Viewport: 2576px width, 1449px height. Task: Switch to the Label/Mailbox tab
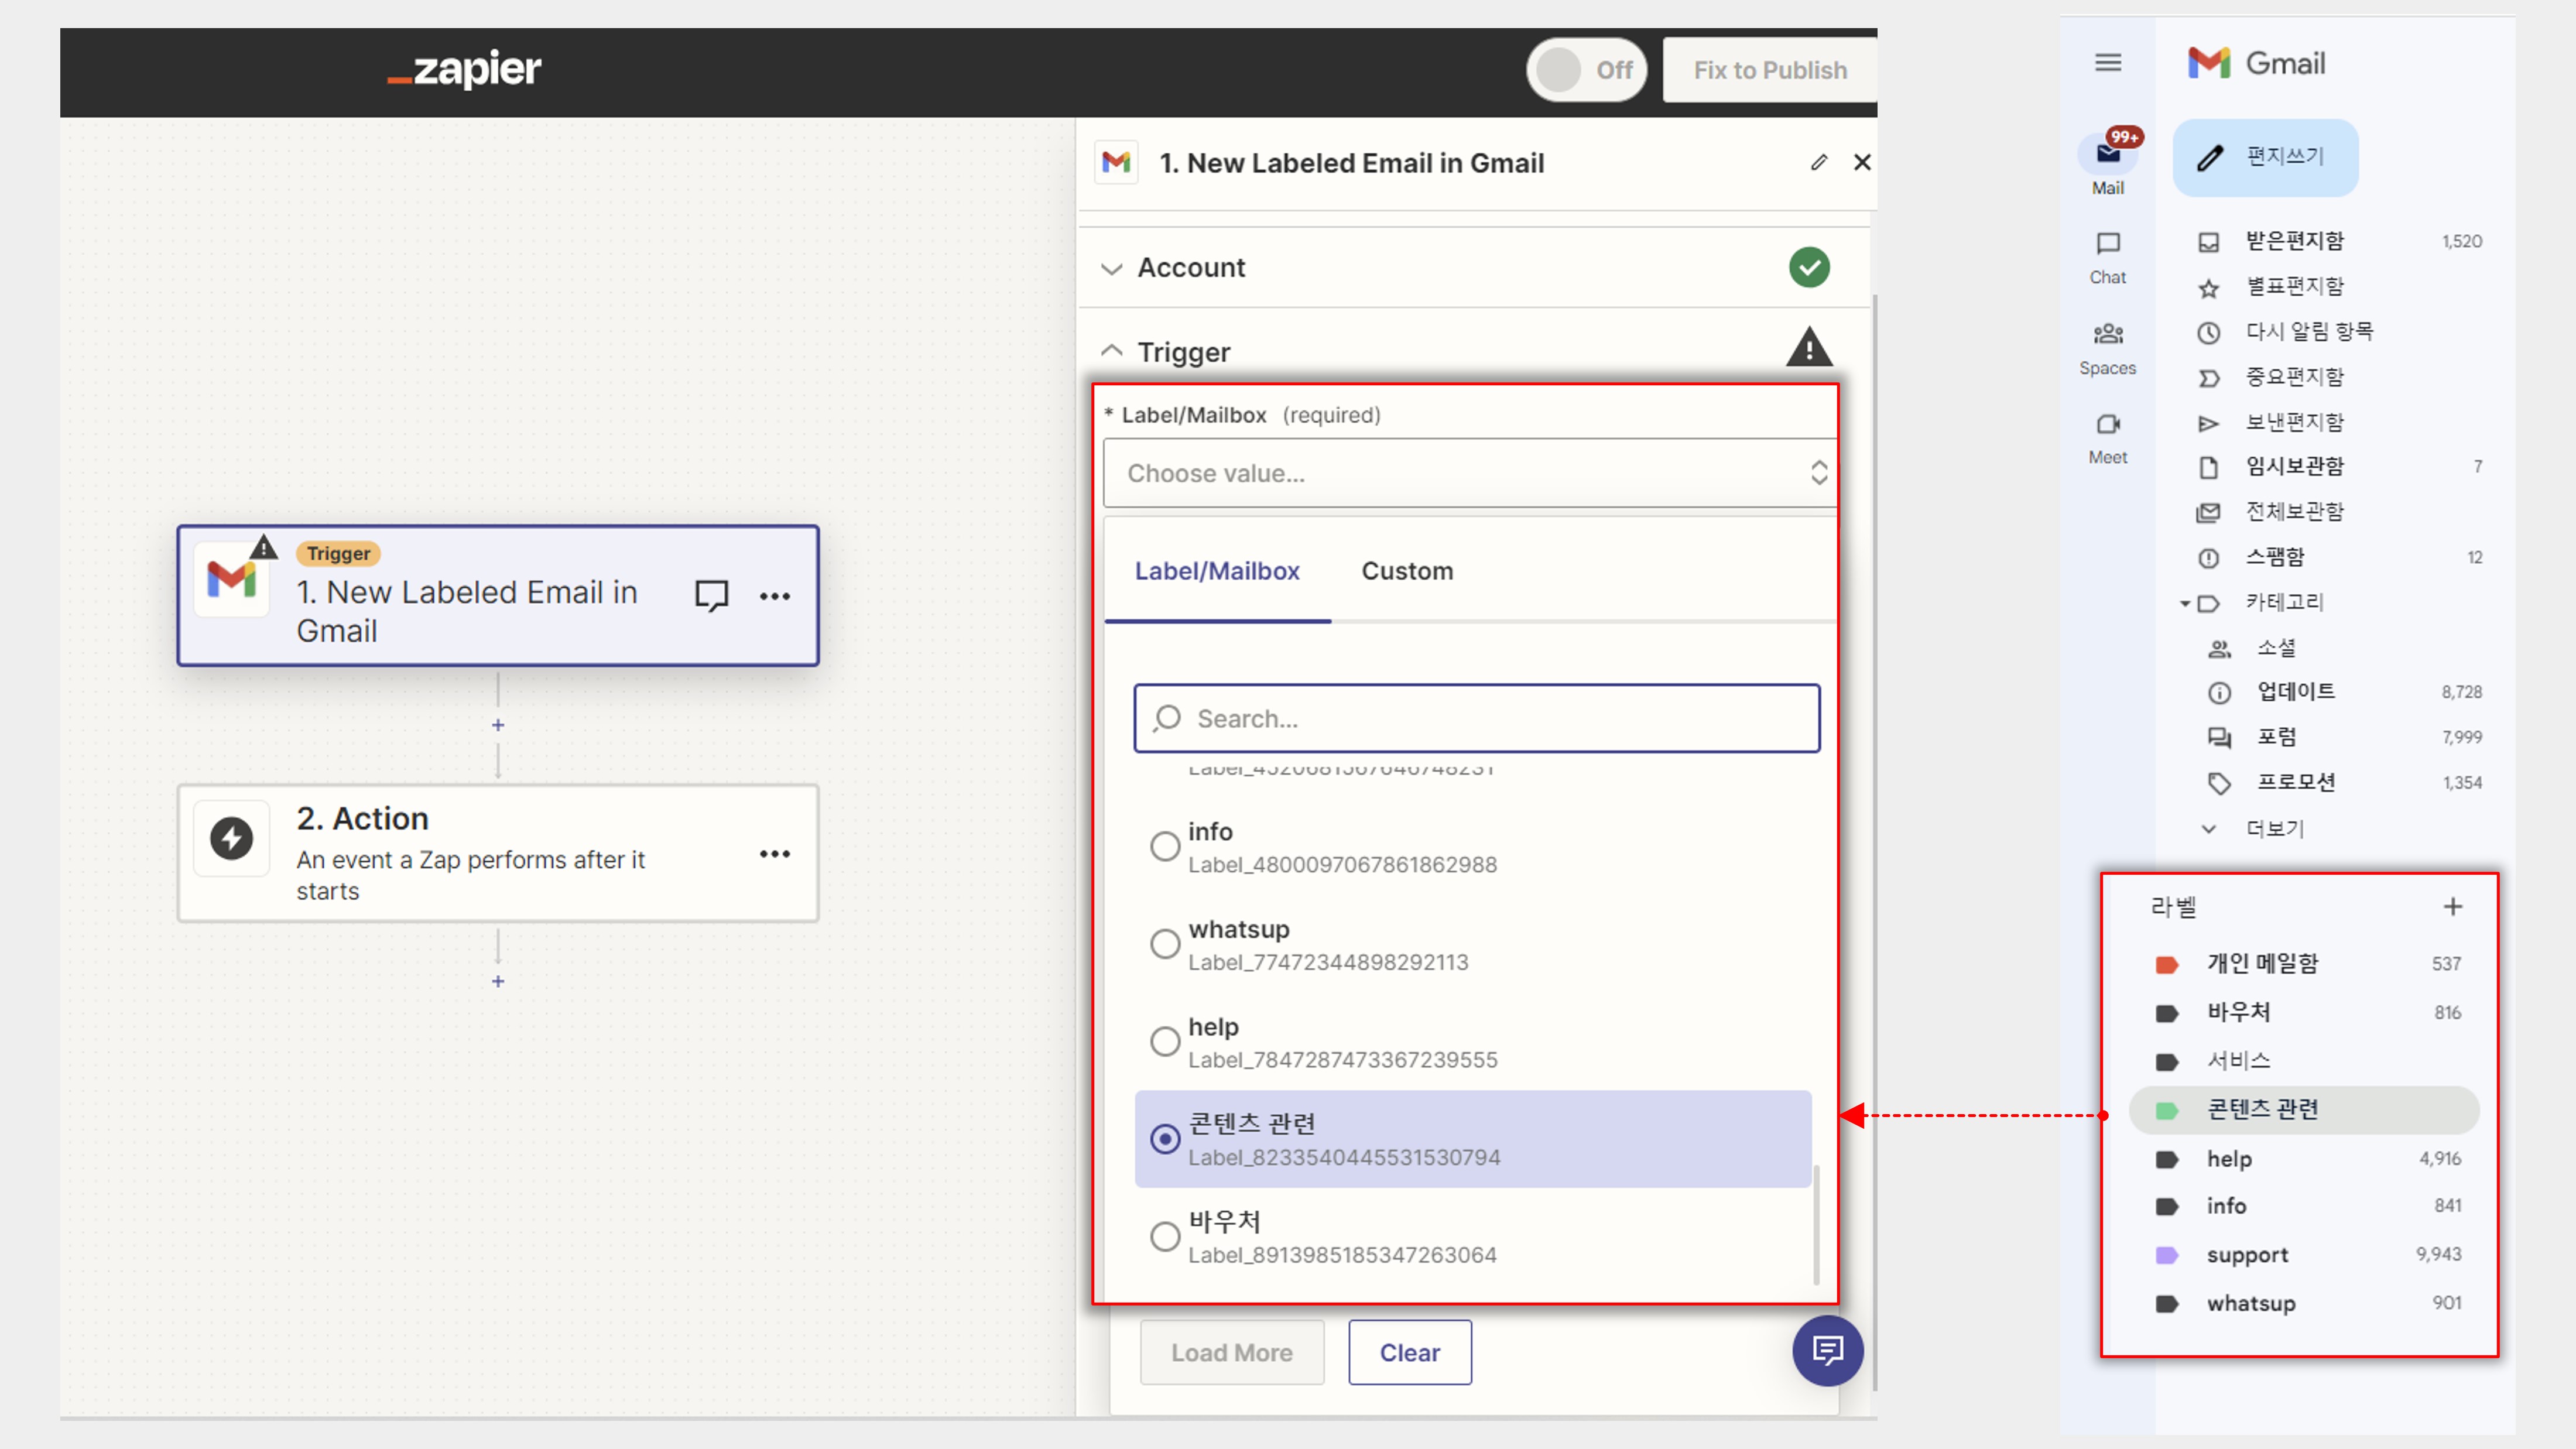pos(1217,571)
